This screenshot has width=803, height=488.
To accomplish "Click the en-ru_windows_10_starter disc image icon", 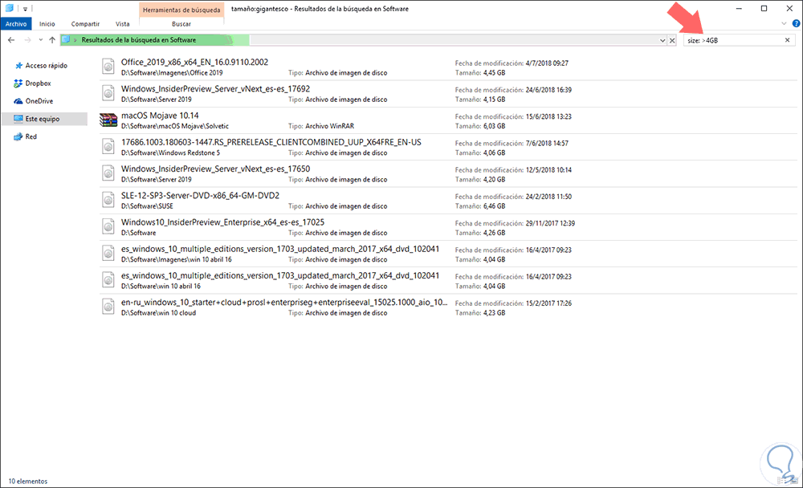I will coord(108,307).
